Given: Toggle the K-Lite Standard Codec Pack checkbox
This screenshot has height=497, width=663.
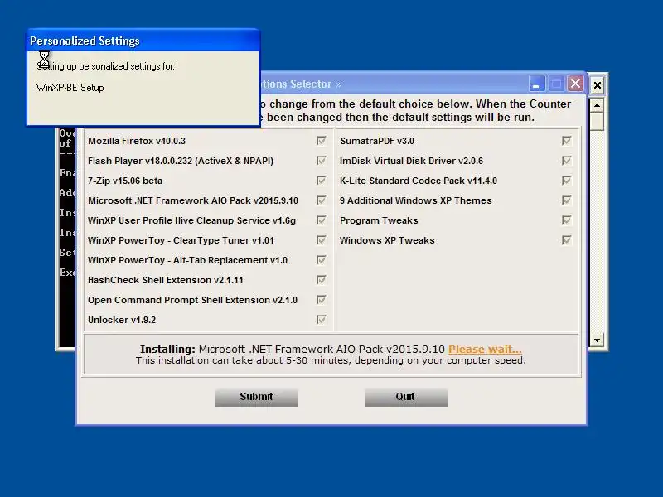Looking at the screenshot, I should coord(566,181).
